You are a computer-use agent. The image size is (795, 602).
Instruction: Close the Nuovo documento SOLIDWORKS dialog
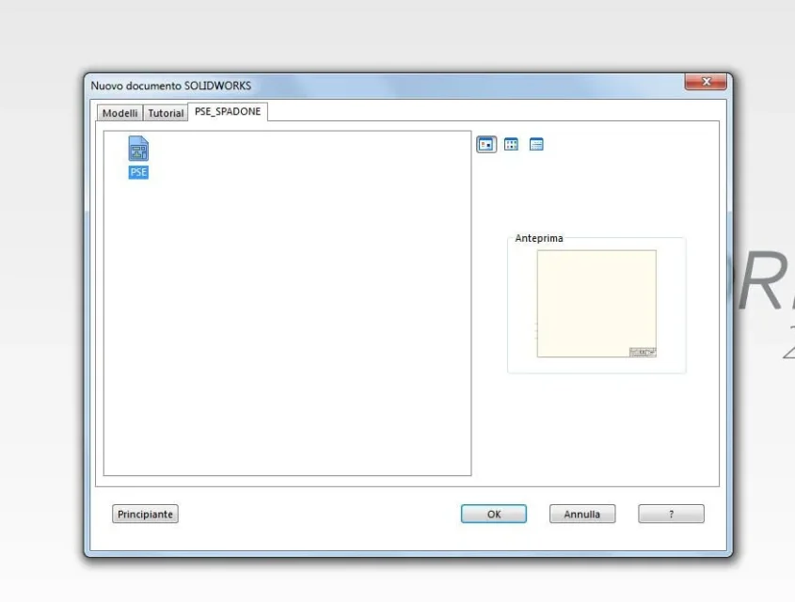click(706, 82)
